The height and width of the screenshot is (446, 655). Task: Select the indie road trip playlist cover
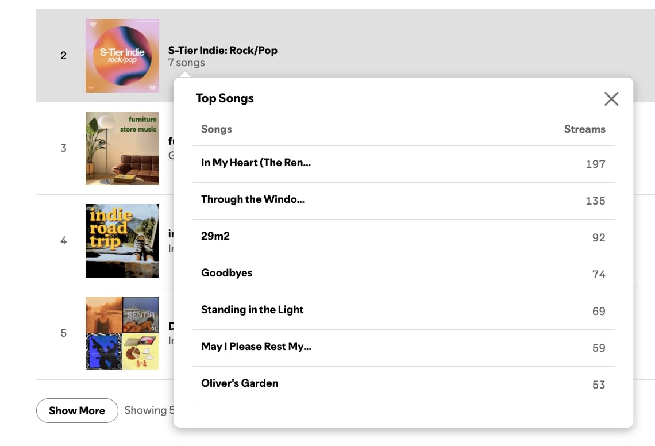[122, 241]
